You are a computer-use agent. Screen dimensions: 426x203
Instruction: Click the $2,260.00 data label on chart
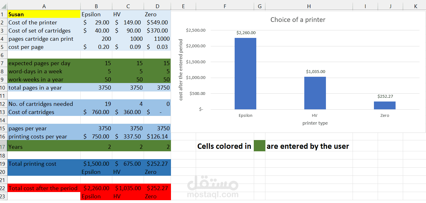point(246,33)
